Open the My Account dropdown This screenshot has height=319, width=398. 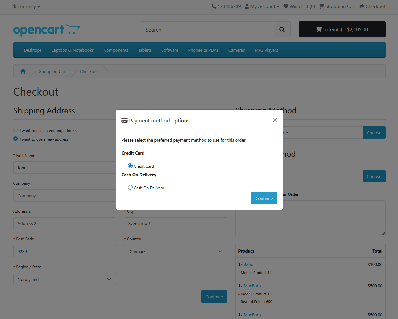pos(262,6)
